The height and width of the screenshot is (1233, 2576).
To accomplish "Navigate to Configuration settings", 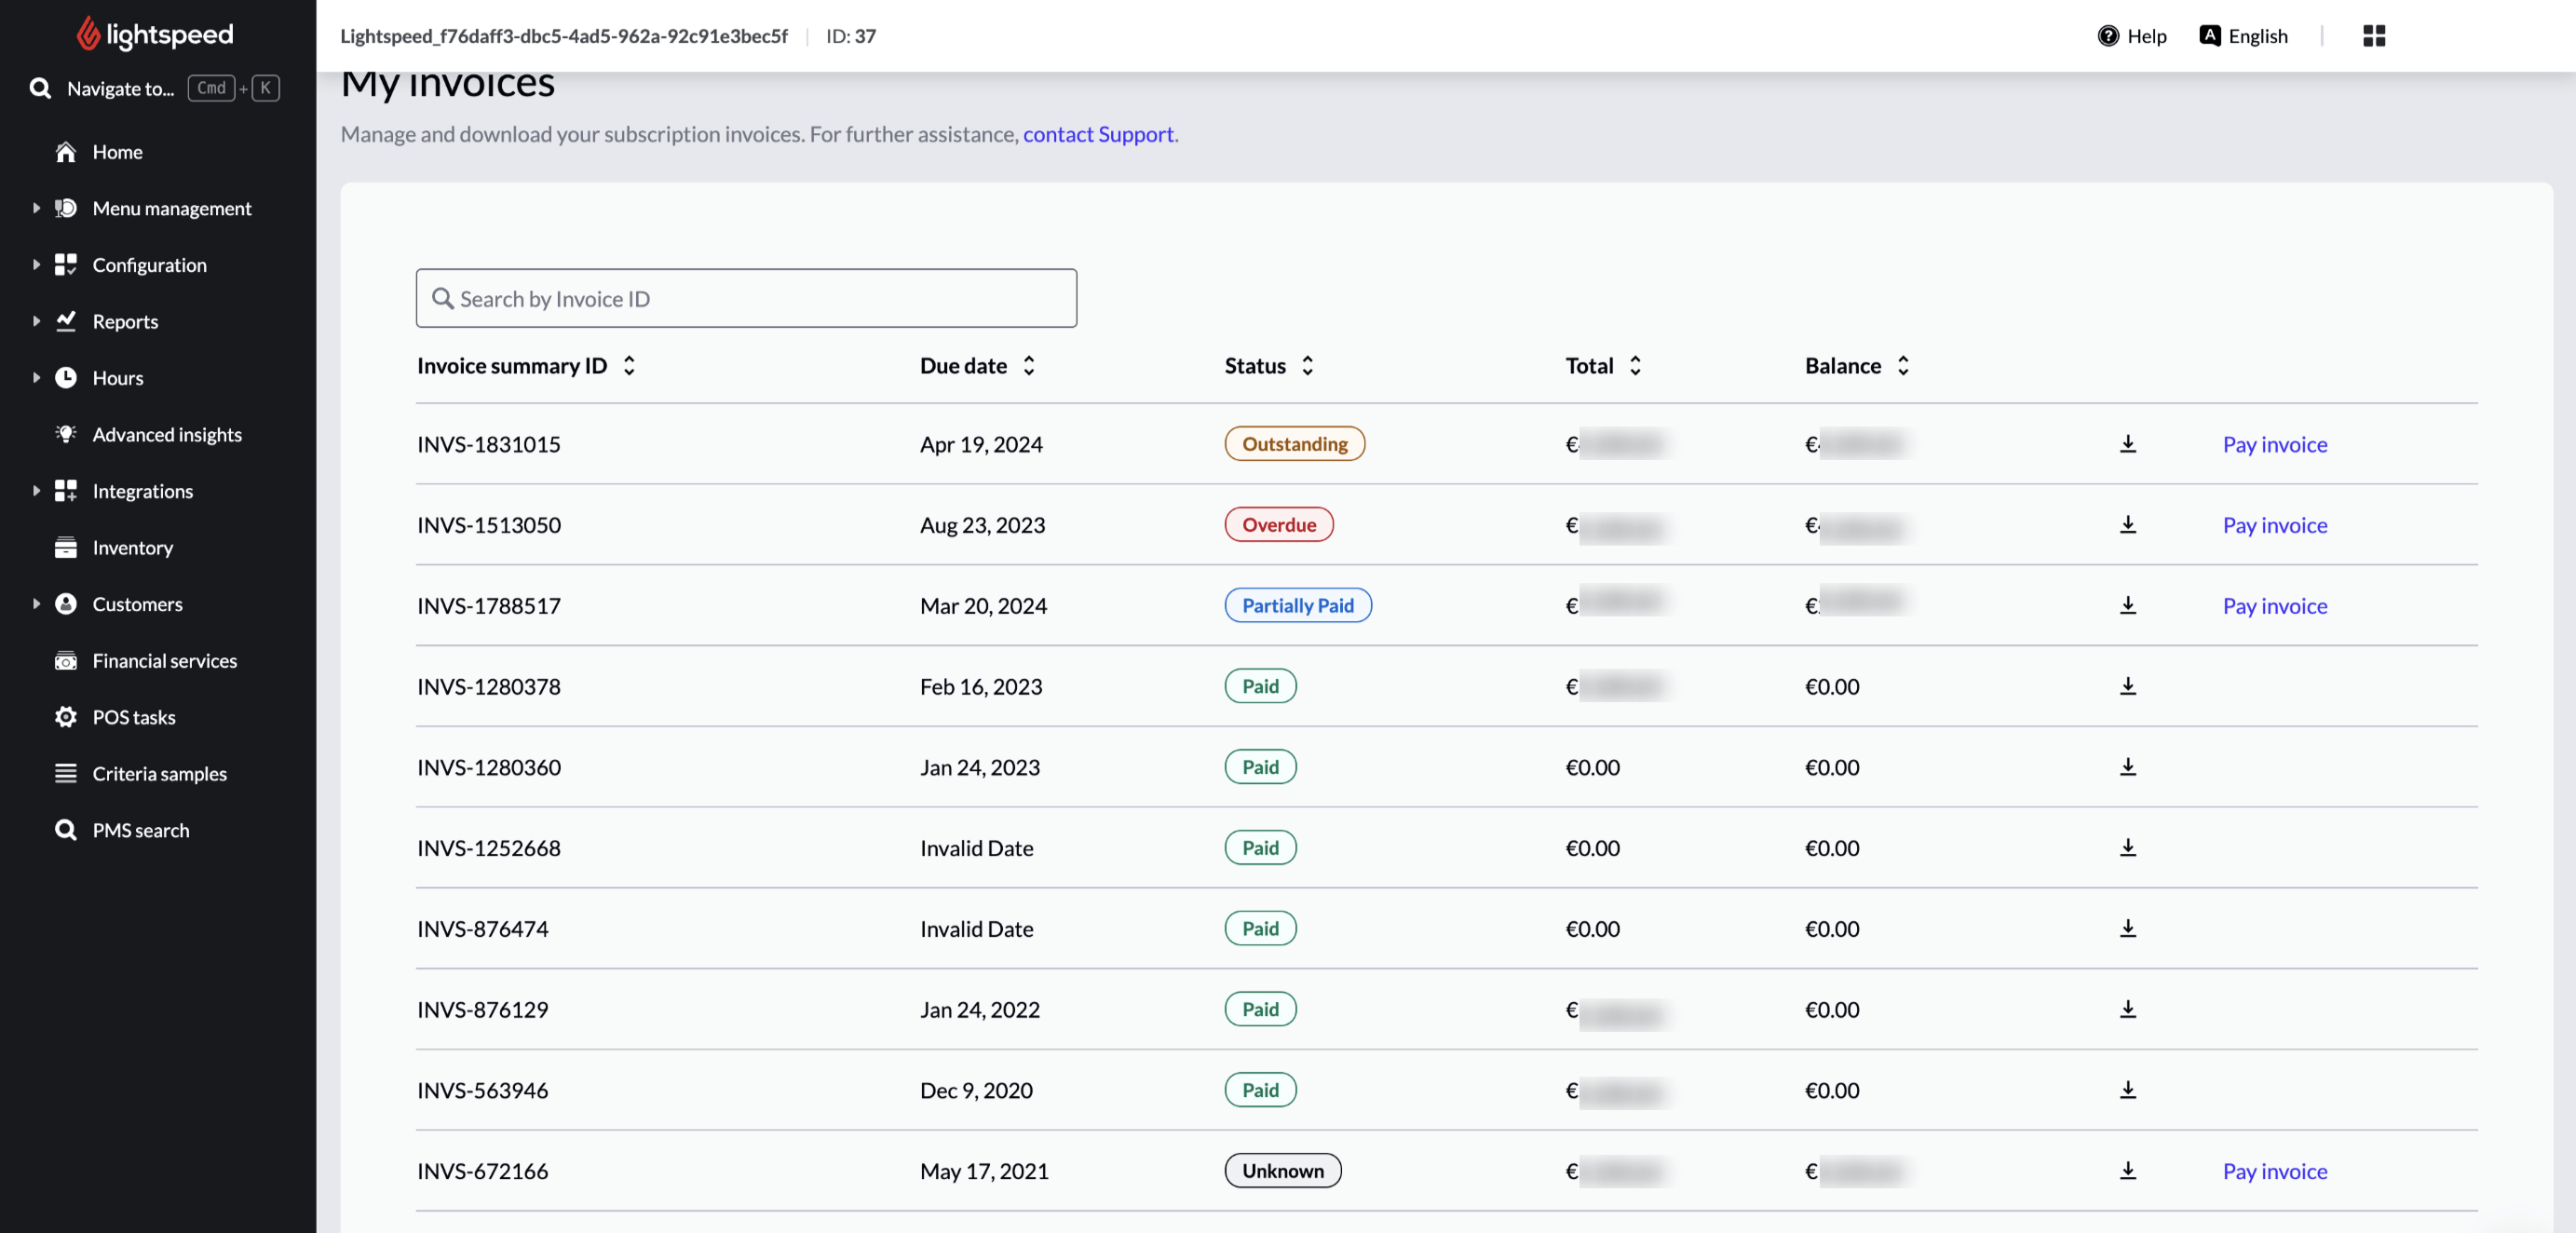I will coord(148,264).
